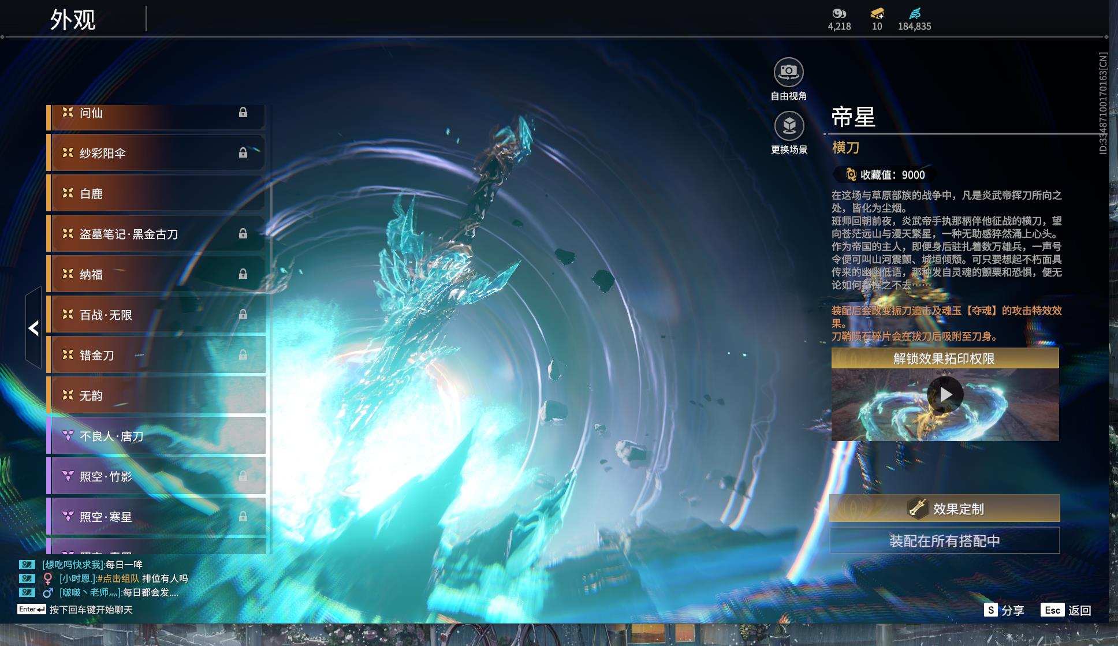
Task: Click lock icon on 照空·寒星 row
Action: [243, 516]
